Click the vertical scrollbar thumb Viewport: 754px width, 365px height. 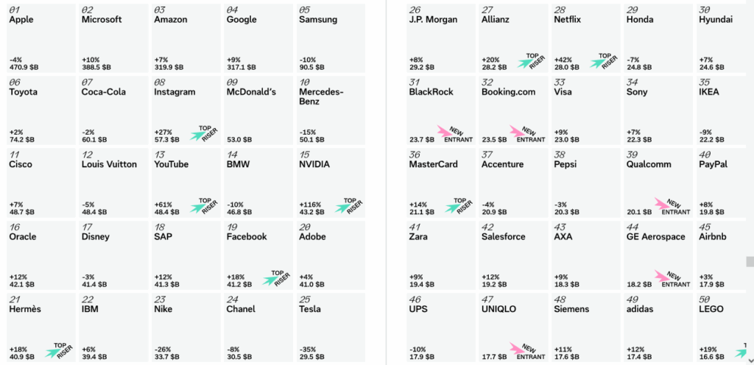[x=750, y=261]
